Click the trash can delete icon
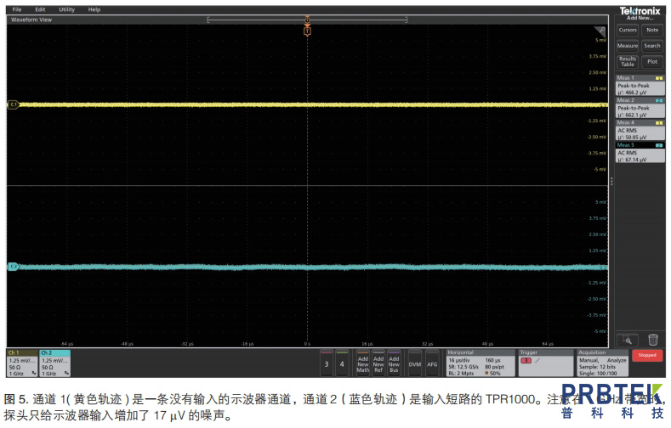Screen dimensions: 671x428 pyautogui.click(x=652, y=340)
